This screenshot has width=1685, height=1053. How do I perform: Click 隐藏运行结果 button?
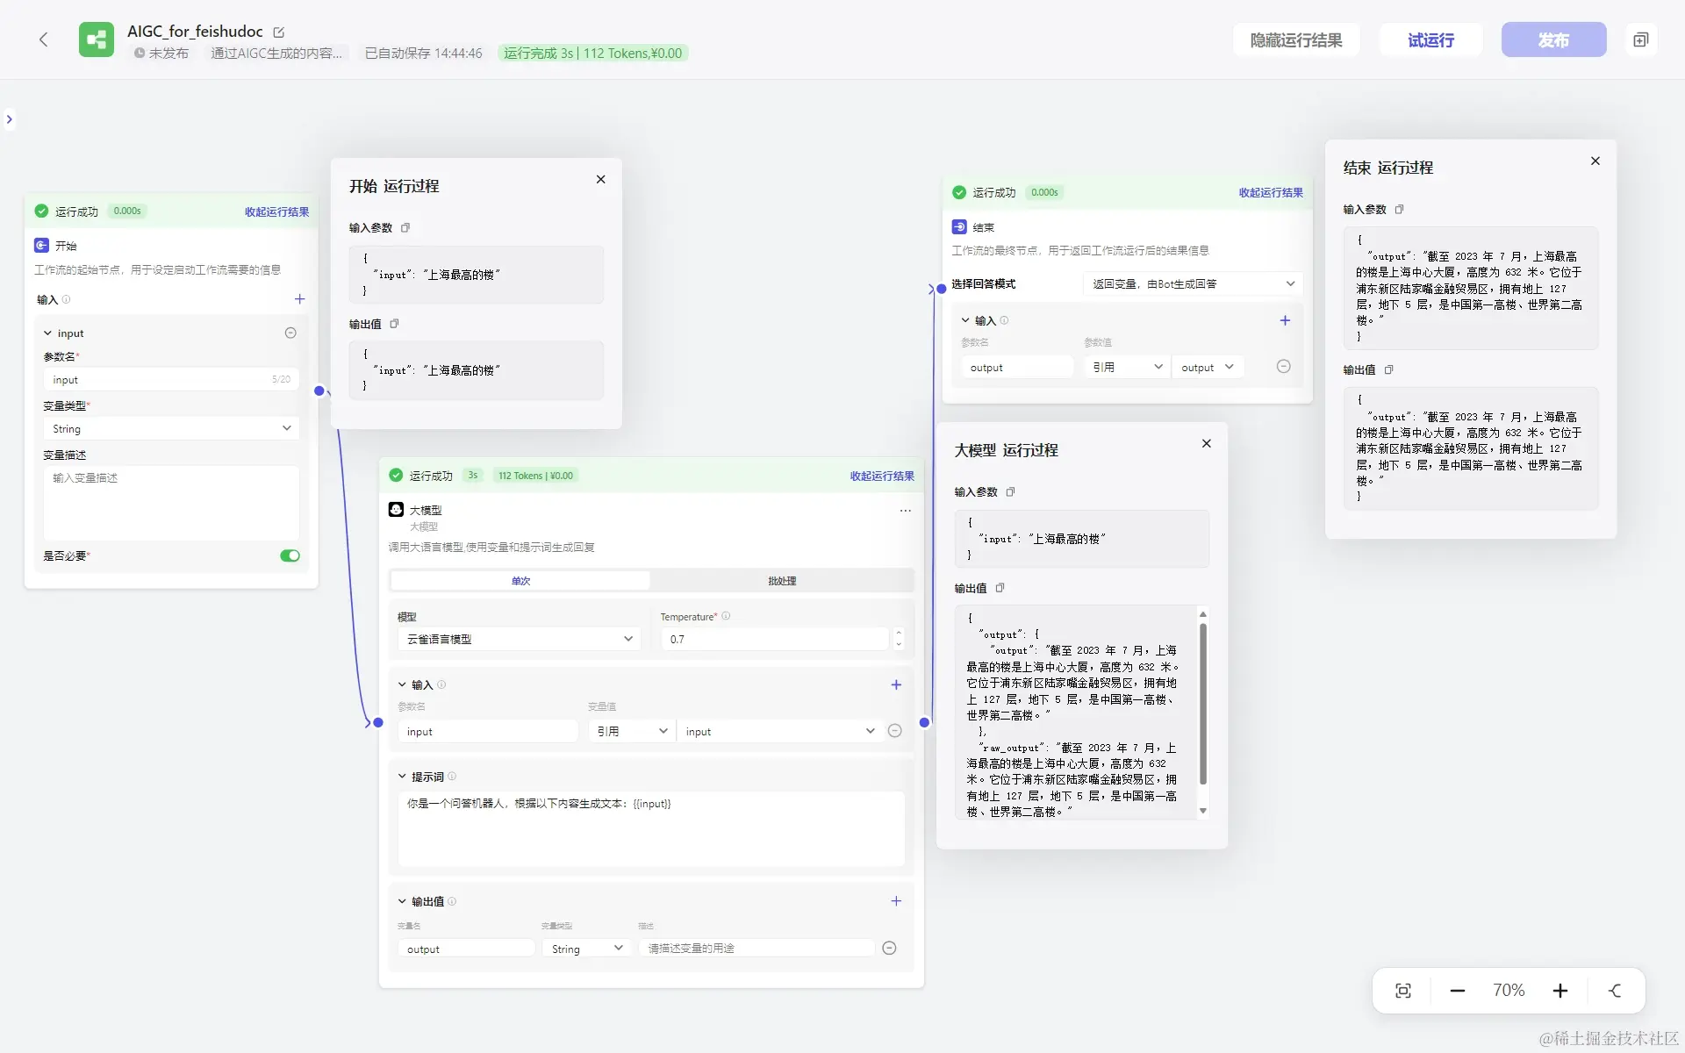(x=1295, y=40)
